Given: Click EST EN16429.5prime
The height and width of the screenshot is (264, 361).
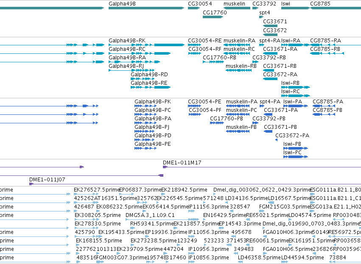Looking at the screenshot, I should coord(225,215).
